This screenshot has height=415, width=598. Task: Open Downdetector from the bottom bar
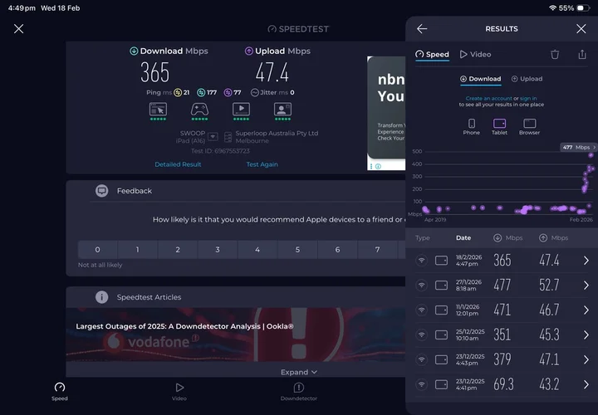click(x=298, y=392)
